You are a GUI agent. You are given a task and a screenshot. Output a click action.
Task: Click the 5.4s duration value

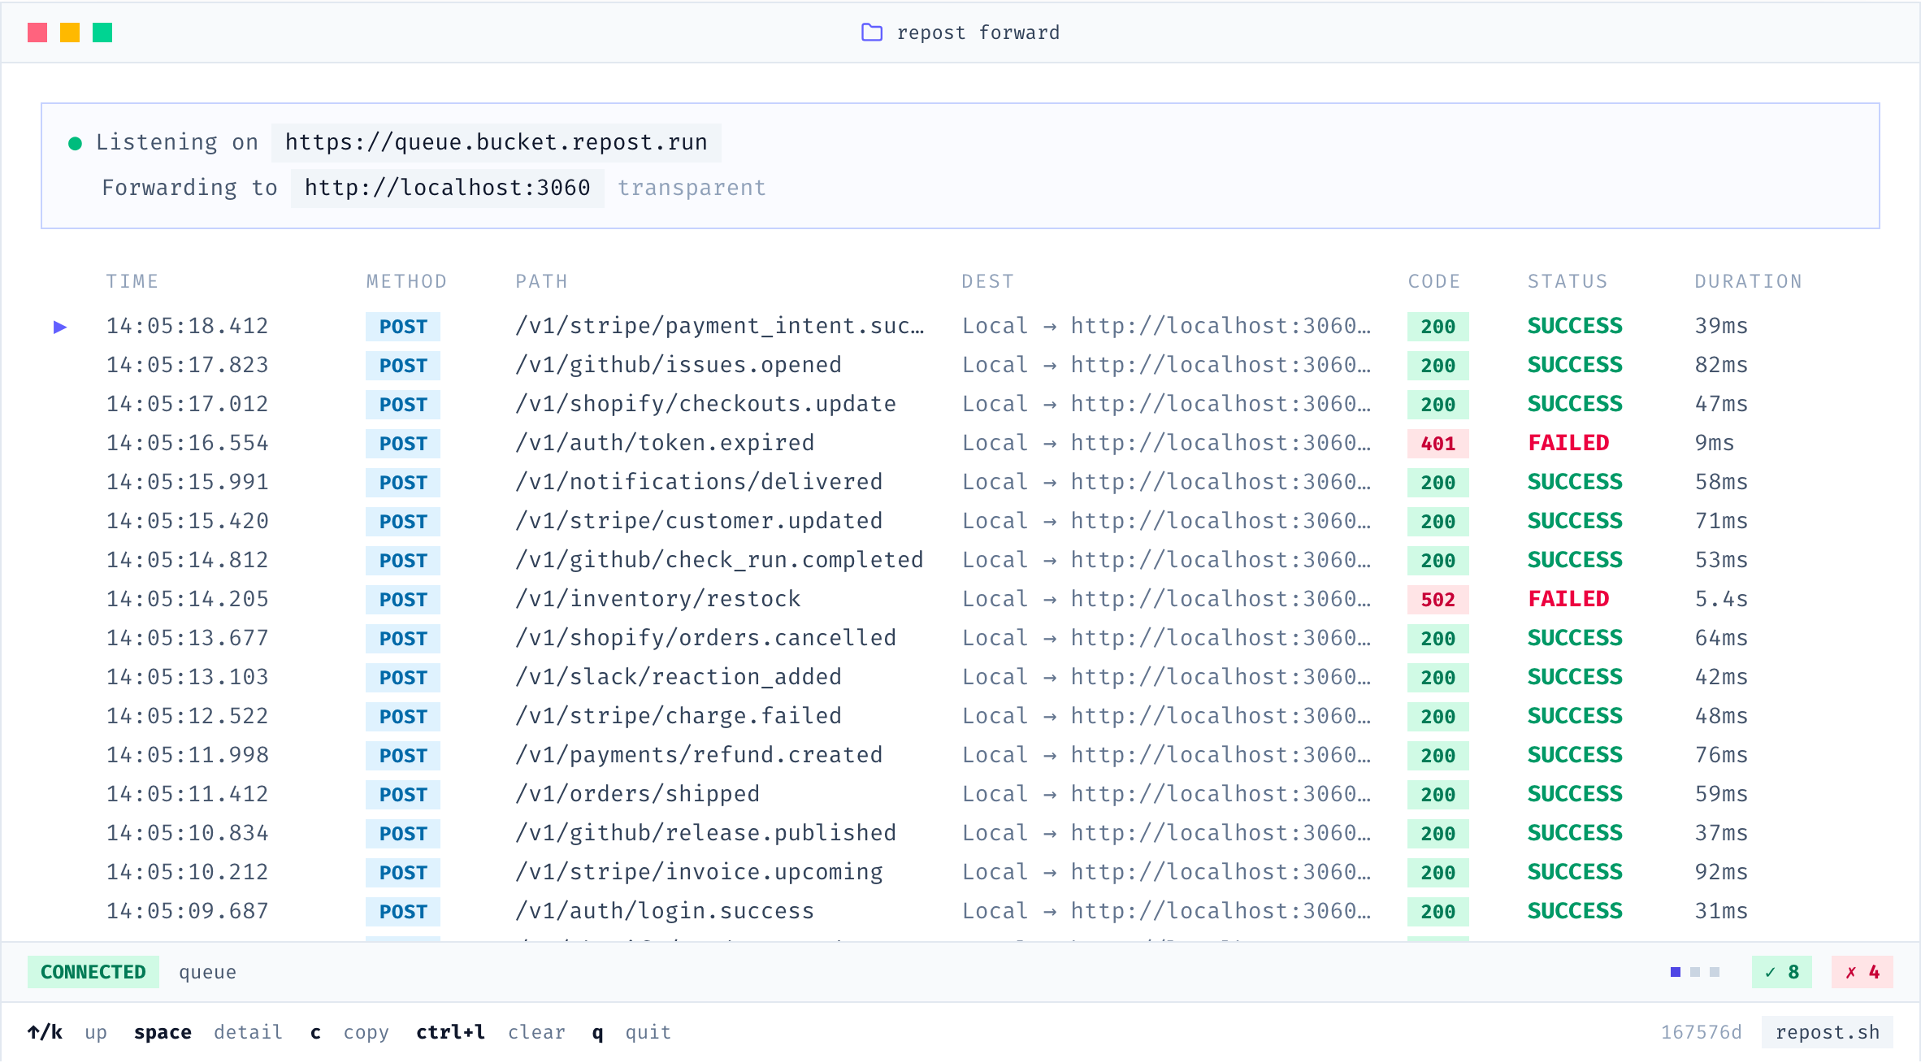pos(1721,599)
